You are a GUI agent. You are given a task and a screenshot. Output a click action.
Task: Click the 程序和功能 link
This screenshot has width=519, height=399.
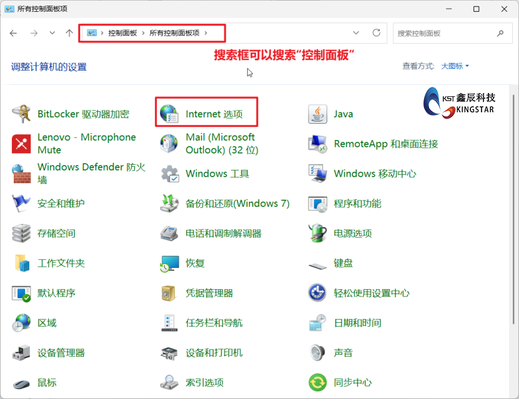click(x=357, y=204)
